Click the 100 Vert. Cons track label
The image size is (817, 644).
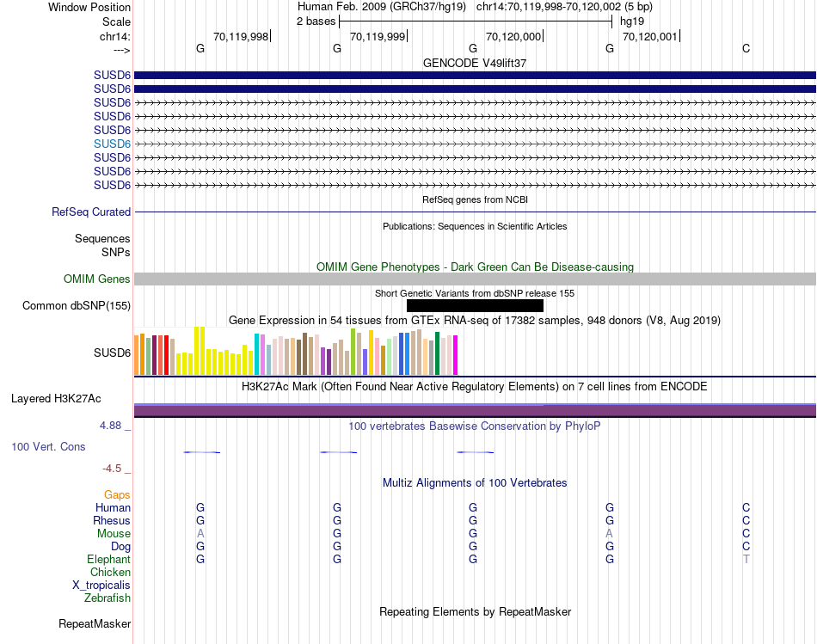click(48, 446)
